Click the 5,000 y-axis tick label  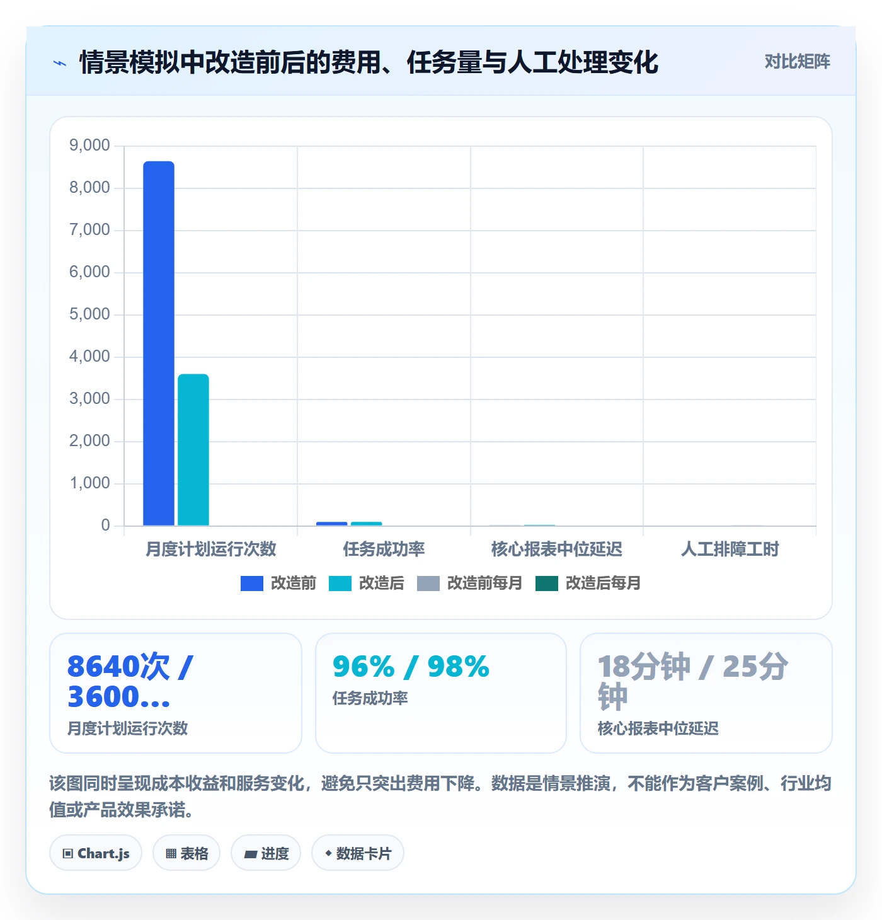[89, 314]
